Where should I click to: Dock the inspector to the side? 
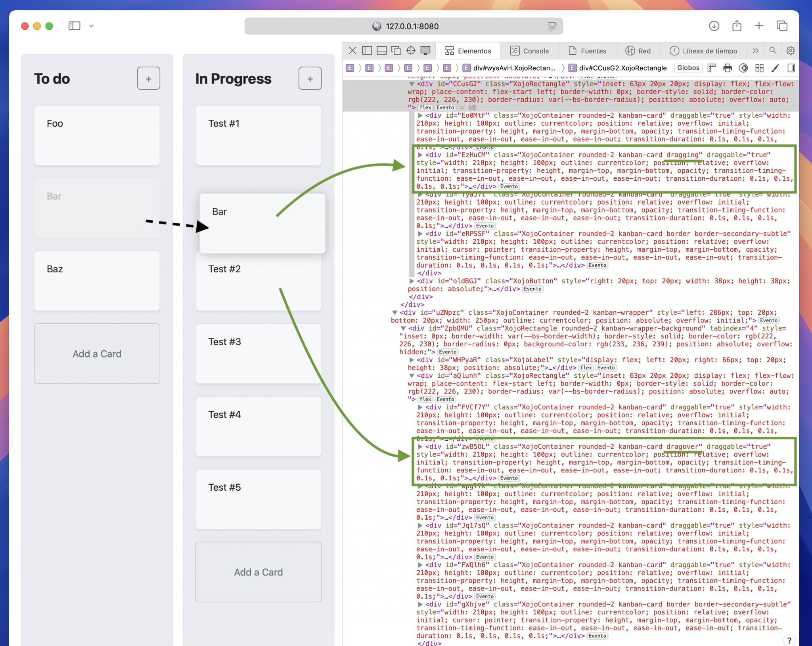point(367,51)
